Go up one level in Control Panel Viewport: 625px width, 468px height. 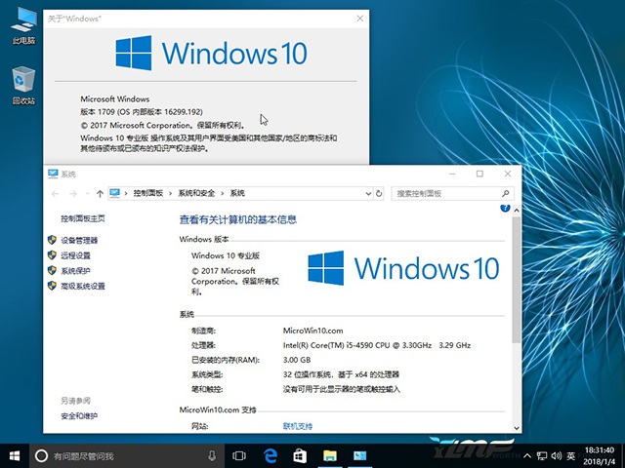pyautogui.click(x=100, y=194)
